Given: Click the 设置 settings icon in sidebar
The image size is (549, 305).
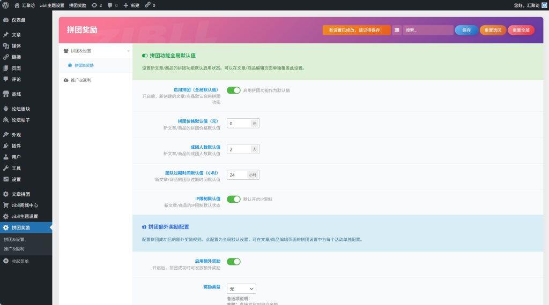Looking at the screenshot, I should point(6,179).
